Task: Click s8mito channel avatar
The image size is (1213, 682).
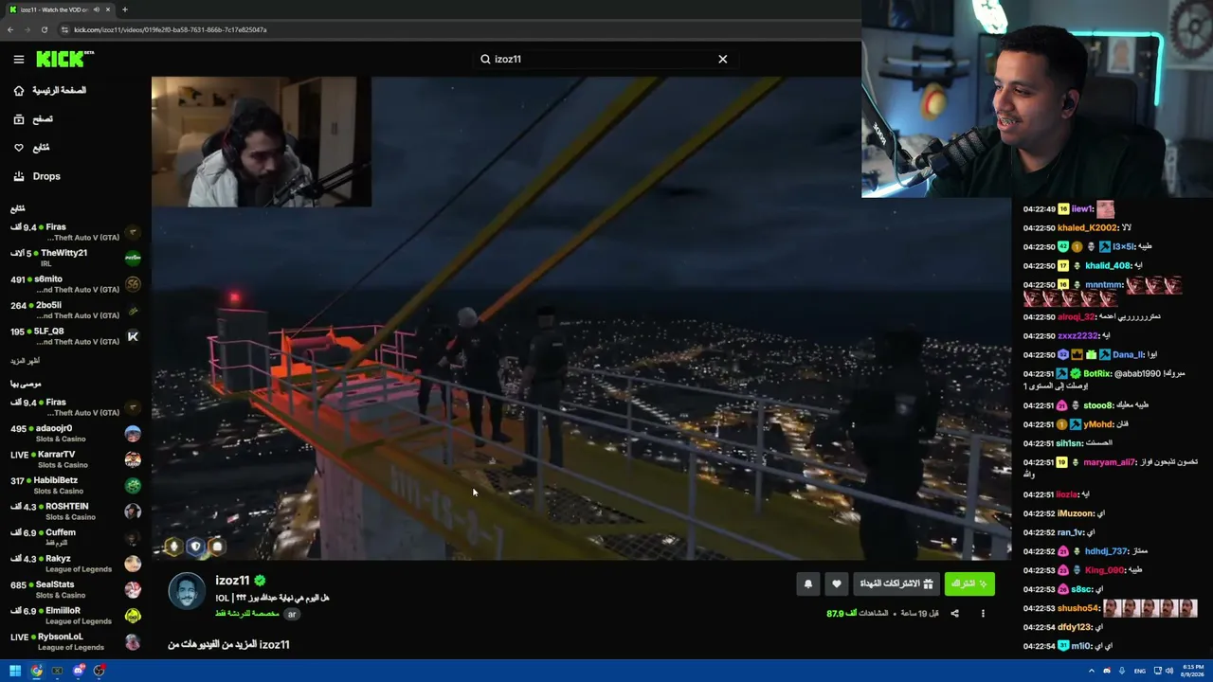Action: click(133, 284)
